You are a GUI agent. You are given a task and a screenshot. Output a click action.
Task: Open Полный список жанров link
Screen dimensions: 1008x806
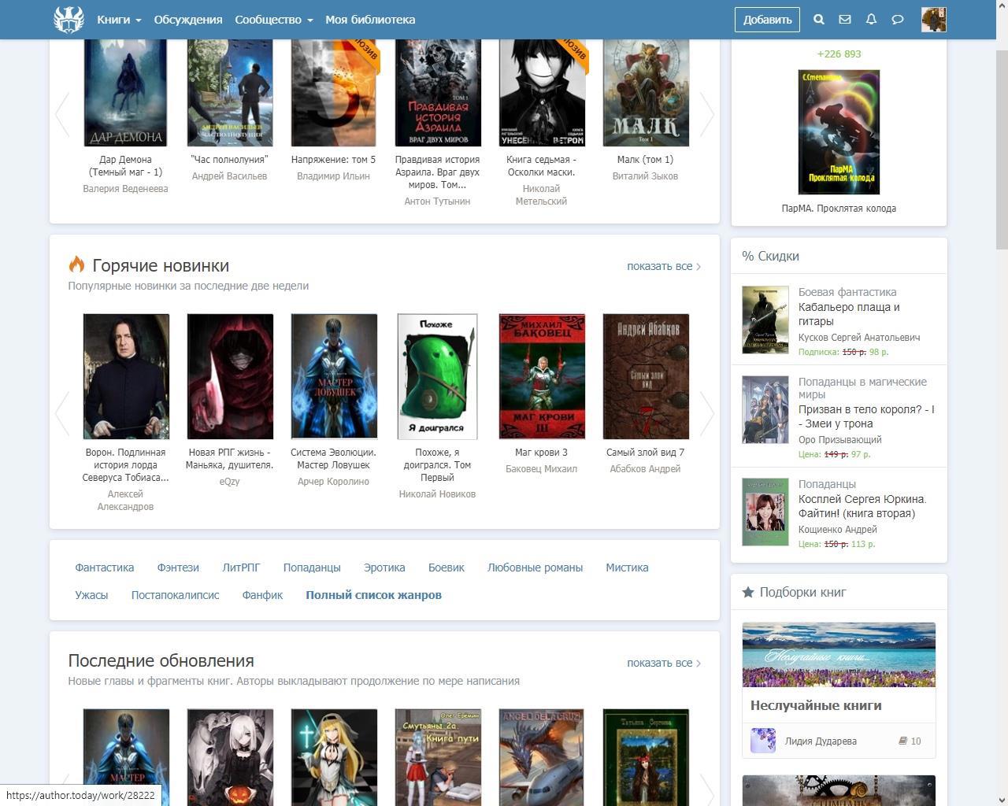373,595
